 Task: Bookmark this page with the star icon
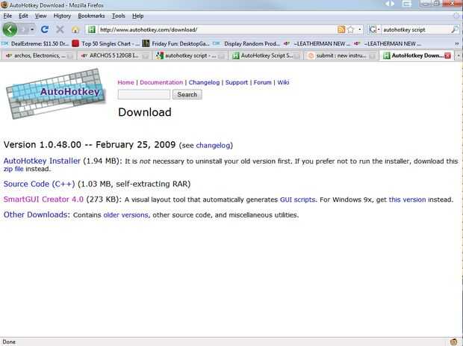[350, 29]
